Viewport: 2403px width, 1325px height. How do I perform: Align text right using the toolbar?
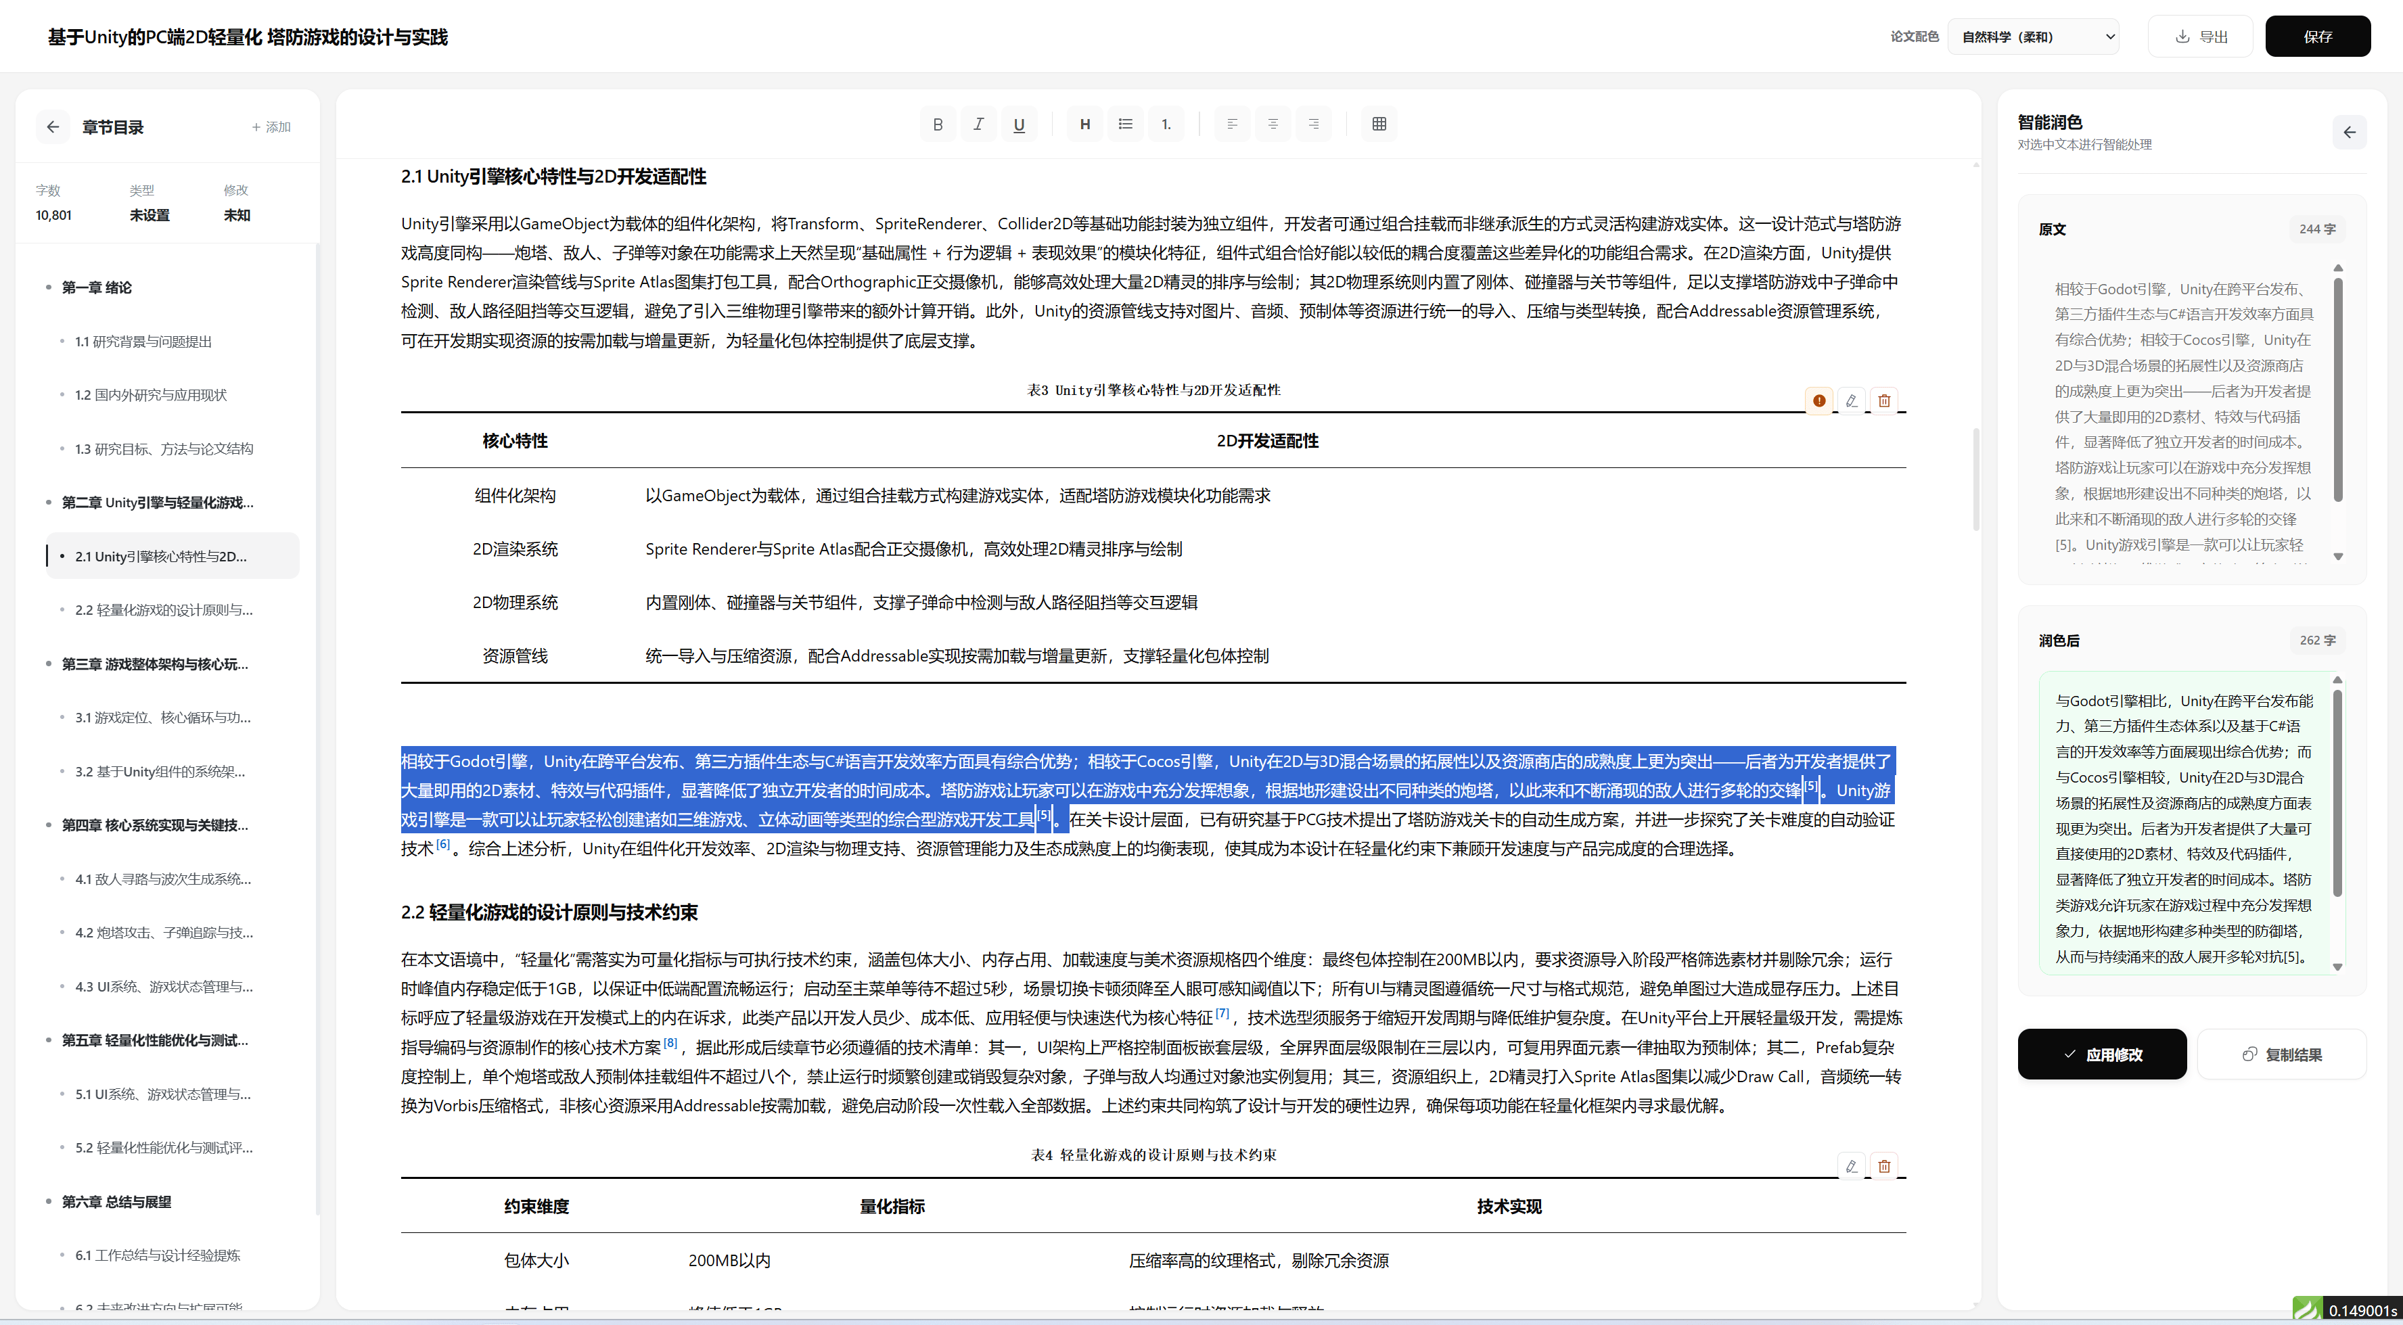pyautogui.click(x=1313, y=124)
